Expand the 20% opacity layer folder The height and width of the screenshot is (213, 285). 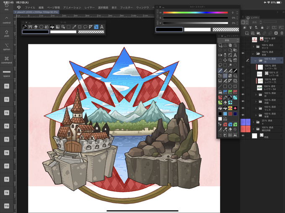[x=253, y=122]
